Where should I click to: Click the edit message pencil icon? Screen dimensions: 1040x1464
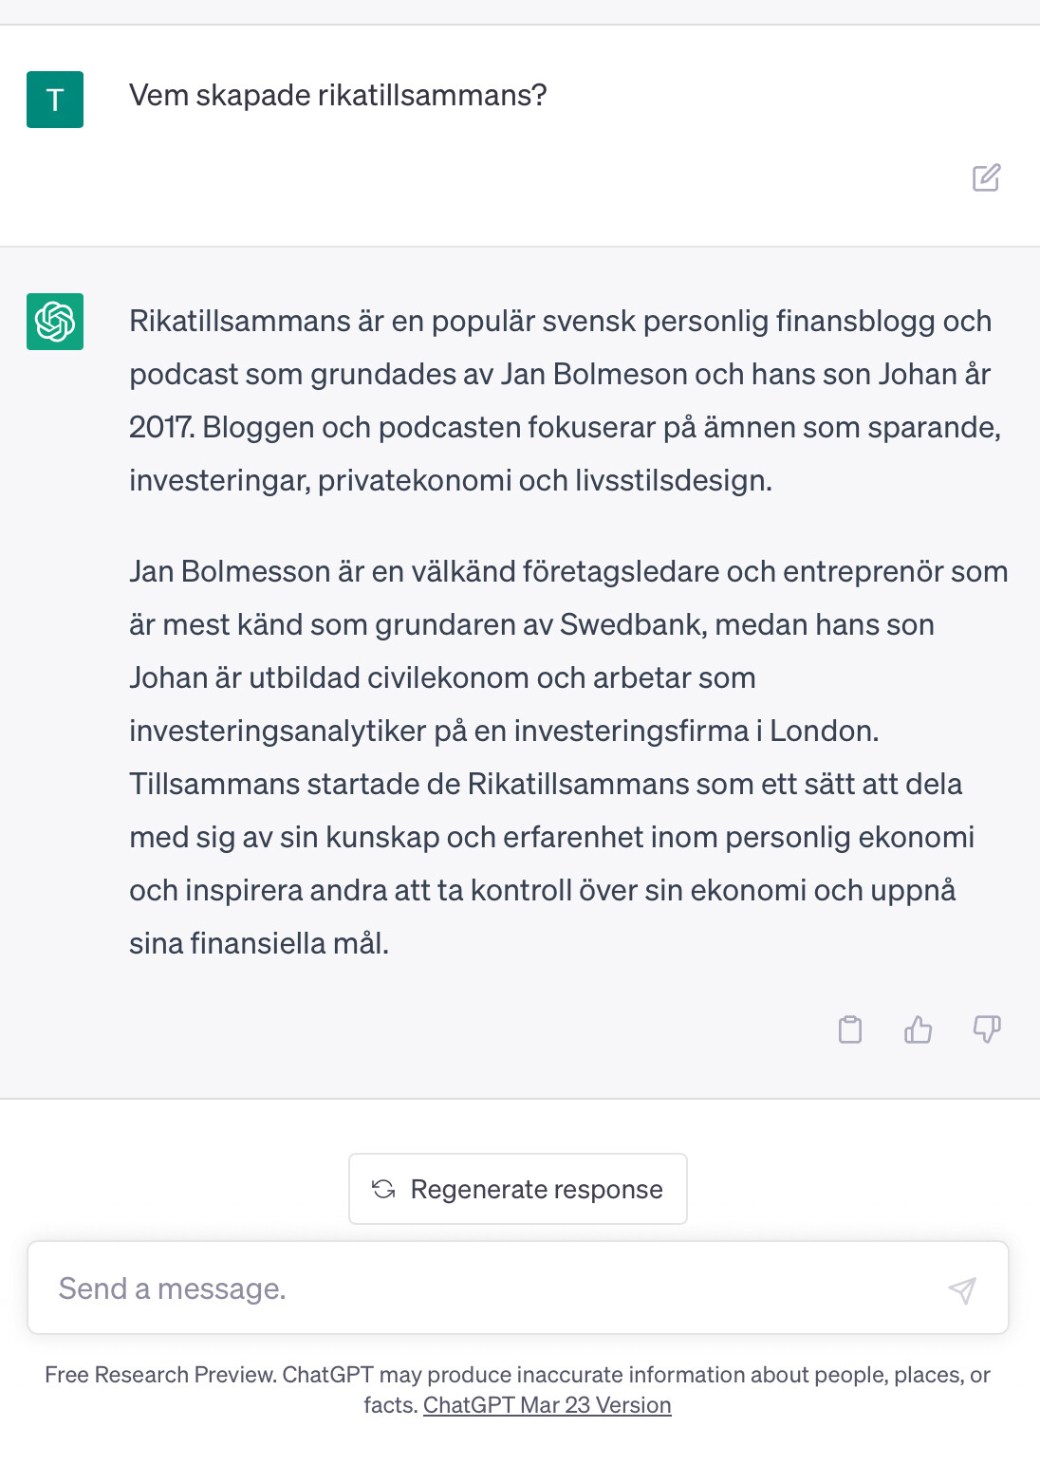point(986,177)
